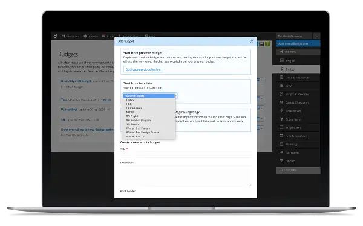Click the Hide menu button

pos(298,52)
